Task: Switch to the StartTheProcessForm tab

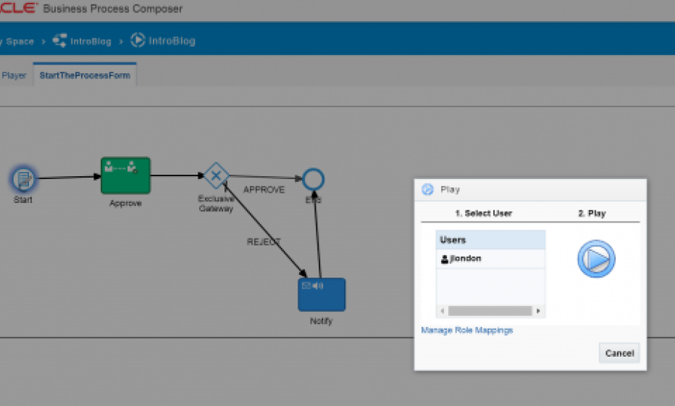Action: tap(85, 75)
